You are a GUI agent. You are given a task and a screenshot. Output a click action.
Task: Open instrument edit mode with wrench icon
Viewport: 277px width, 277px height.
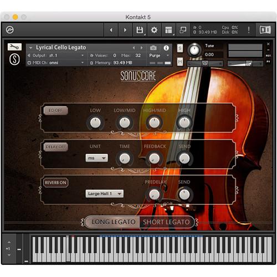(x=14, y=47)
